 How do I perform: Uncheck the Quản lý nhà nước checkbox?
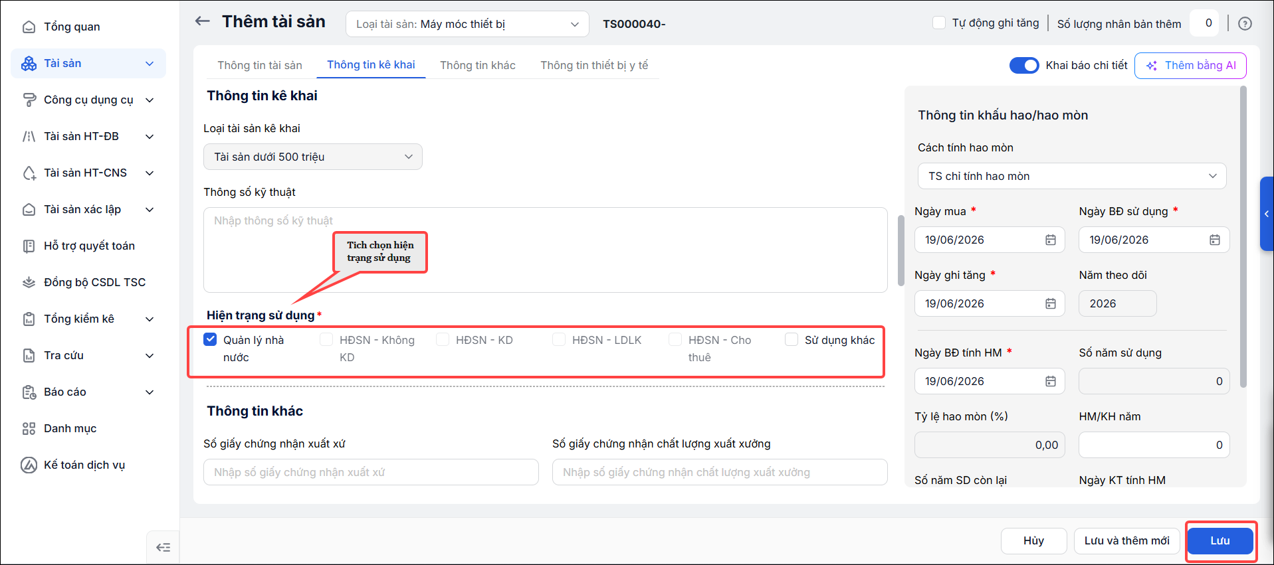[x=210, y=339]
